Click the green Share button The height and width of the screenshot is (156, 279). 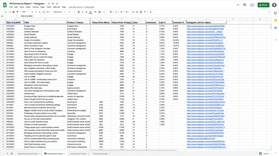[264, 5]
